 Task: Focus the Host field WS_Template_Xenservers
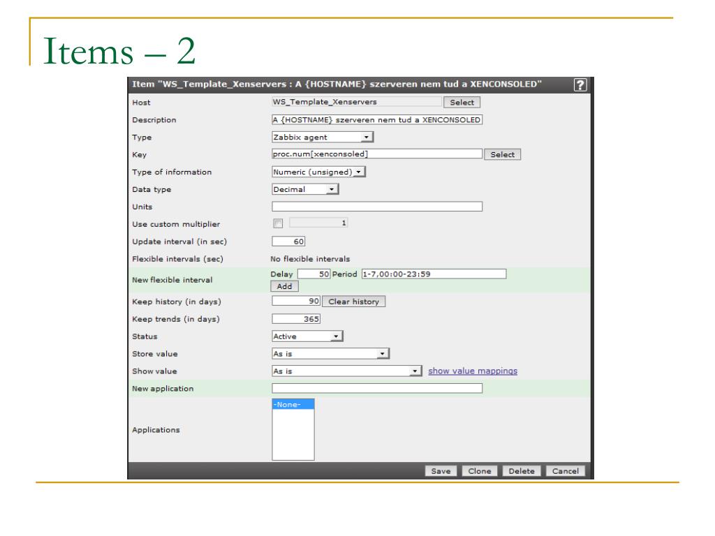coord(357,102)
